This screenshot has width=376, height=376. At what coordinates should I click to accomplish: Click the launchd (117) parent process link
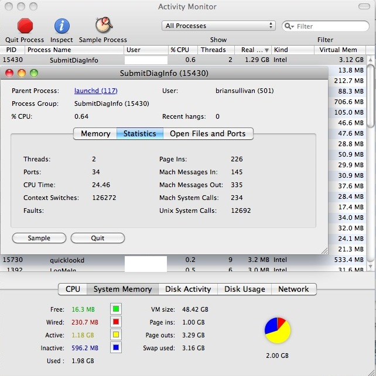tap(96, 91)
